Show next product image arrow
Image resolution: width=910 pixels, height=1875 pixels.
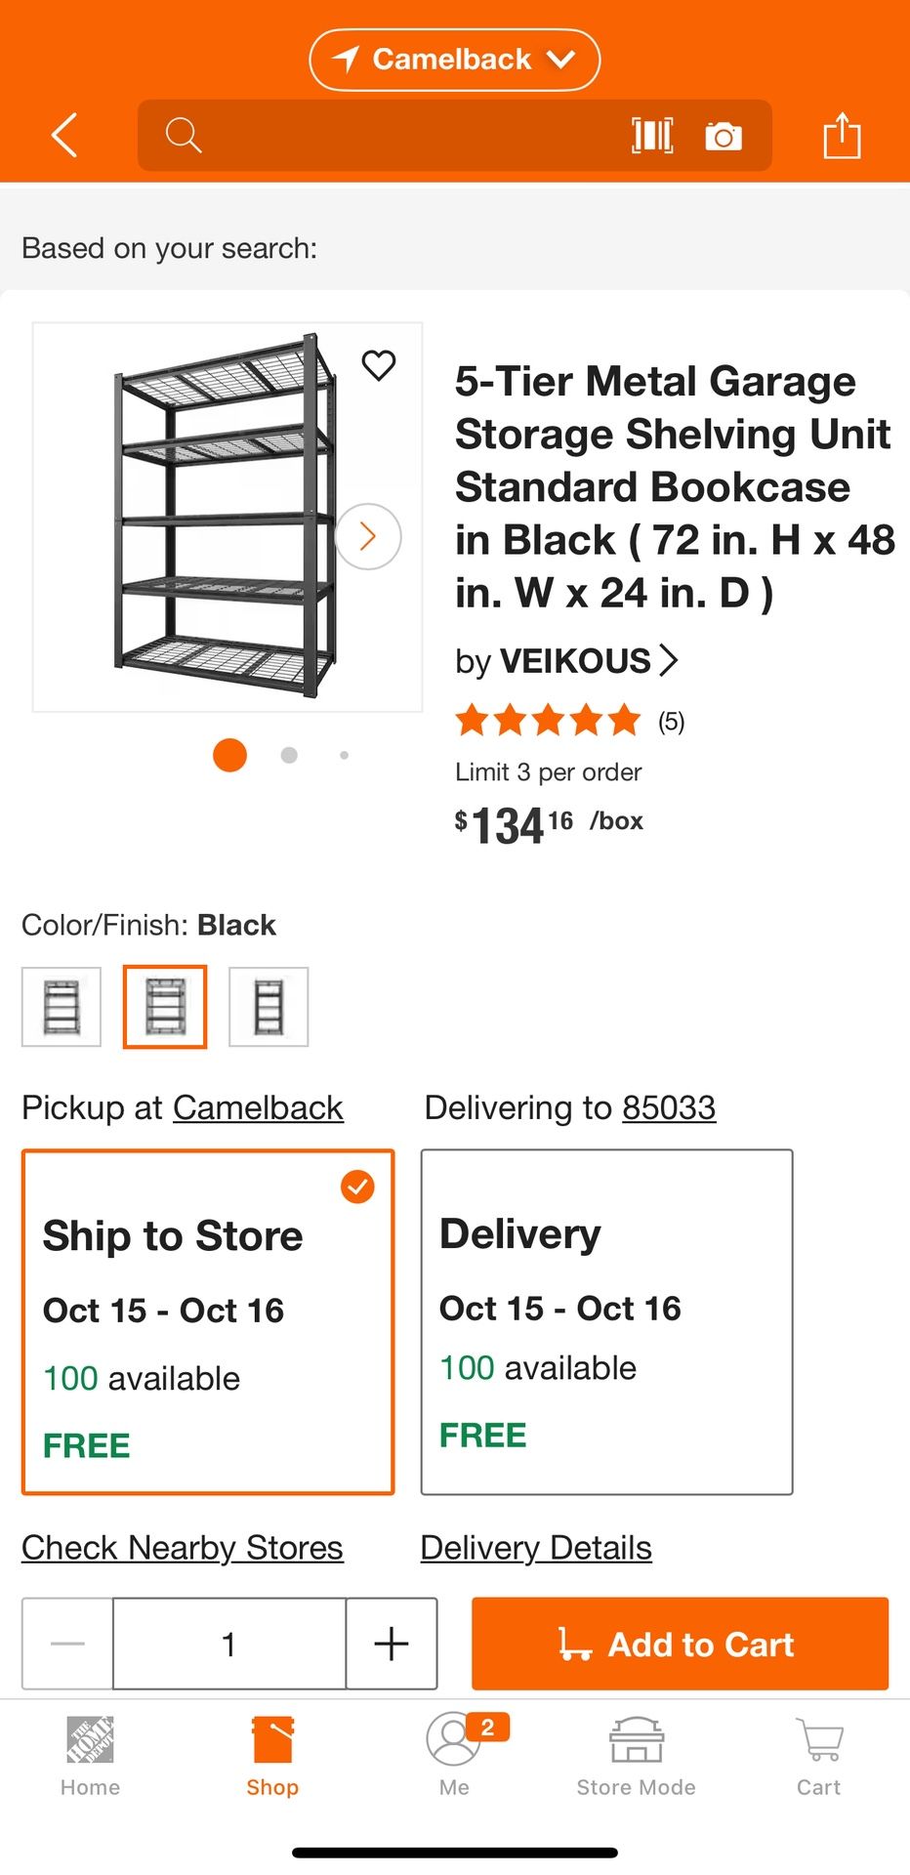368,536
